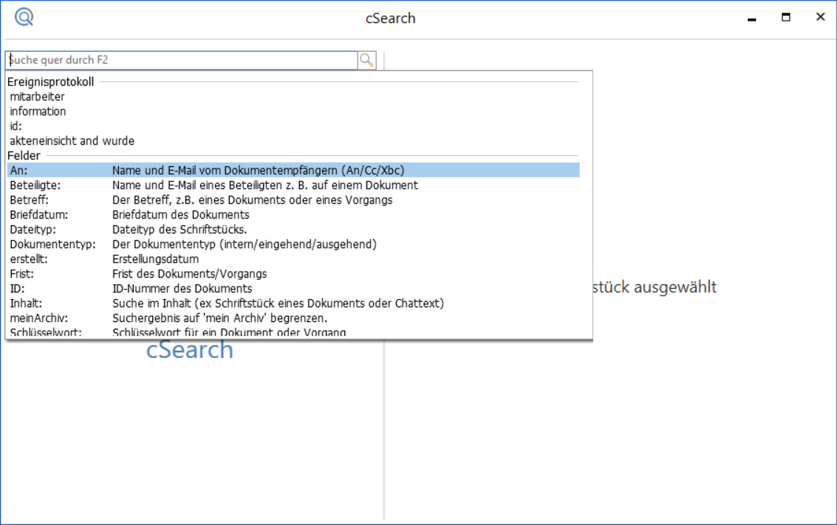Select the 'An:' field entry
The height and width of the screenshot is (525, 837).
(x=293, y=170)
